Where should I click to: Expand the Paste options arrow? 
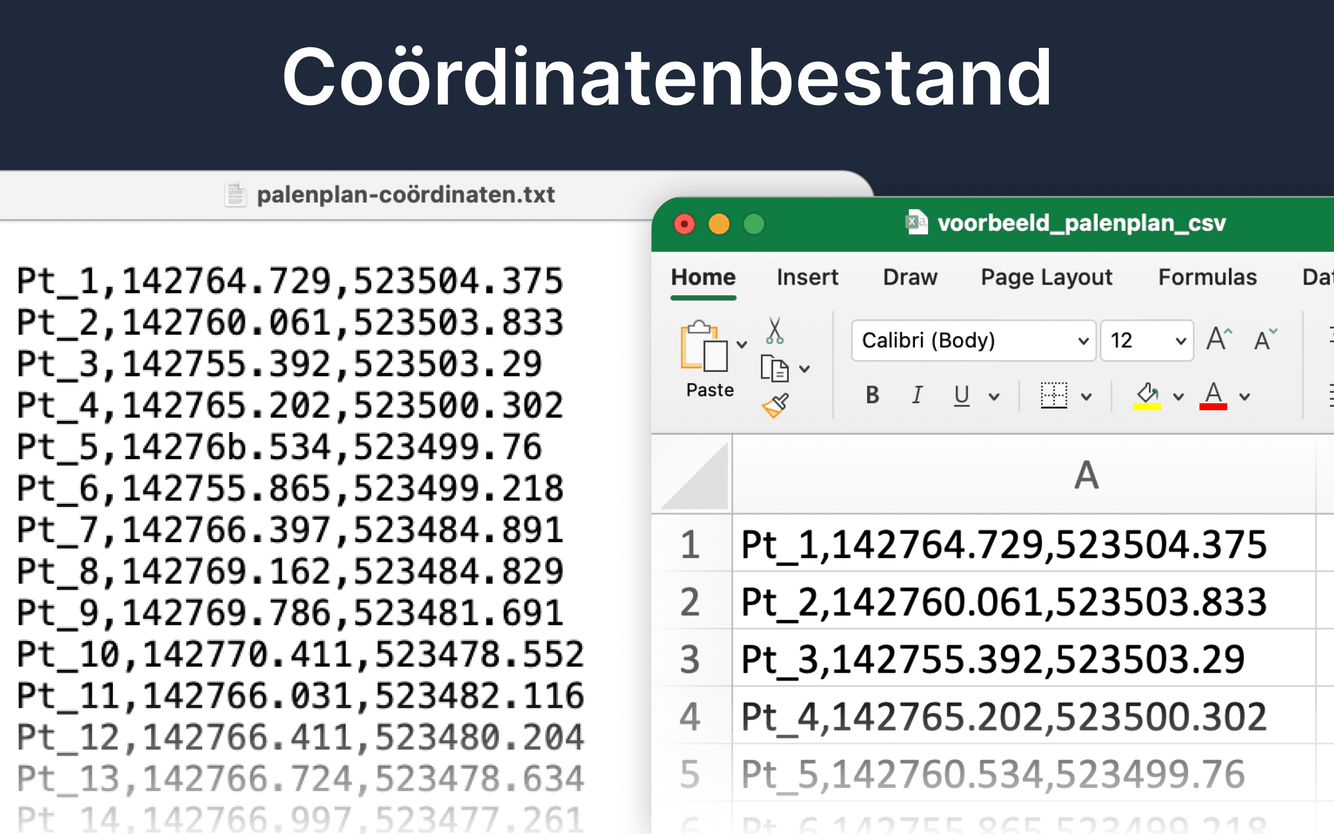click(741, 344)
